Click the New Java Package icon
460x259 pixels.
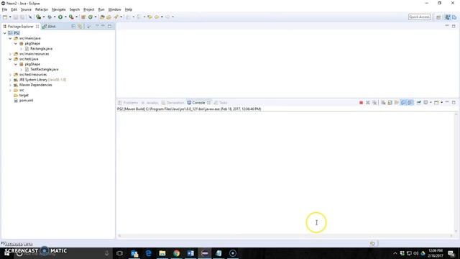(x=83, y=17)
